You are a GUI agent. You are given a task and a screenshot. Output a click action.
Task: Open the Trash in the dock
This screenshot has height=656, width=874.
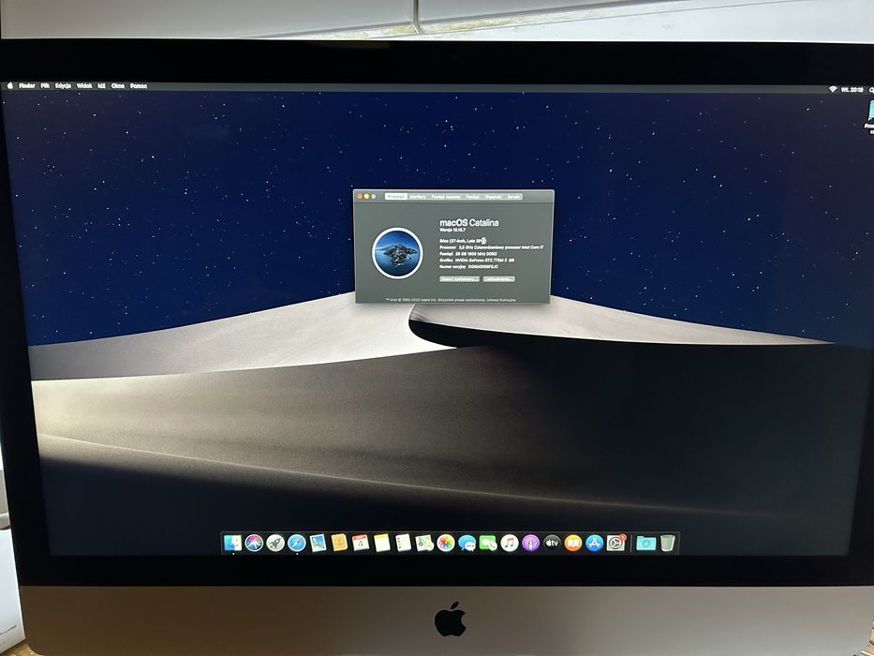668,543
